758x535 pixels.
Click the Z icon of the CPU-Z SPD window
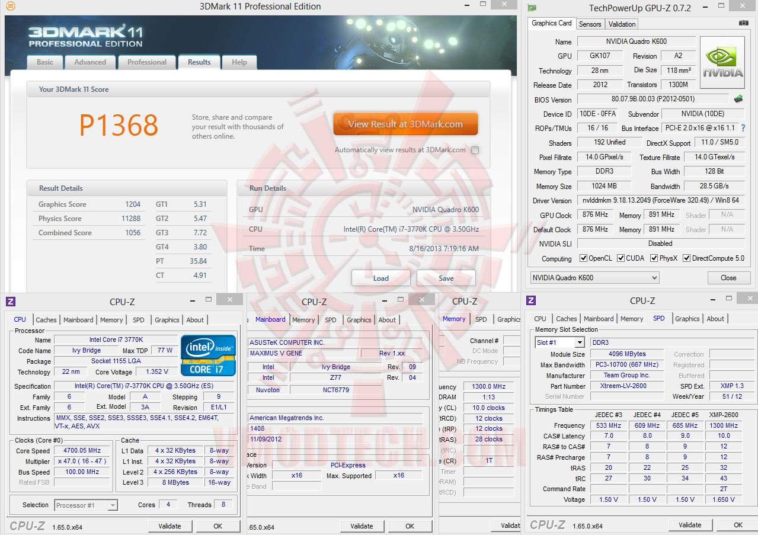point(531,300)
